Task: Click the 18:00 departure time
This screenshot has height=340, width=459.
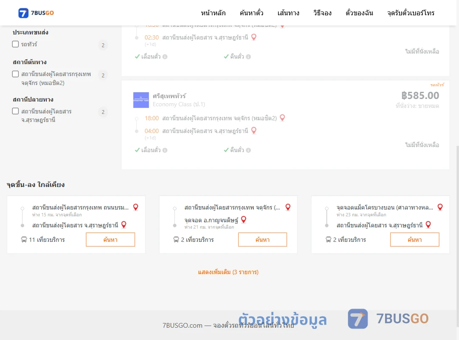Action: 152,118
